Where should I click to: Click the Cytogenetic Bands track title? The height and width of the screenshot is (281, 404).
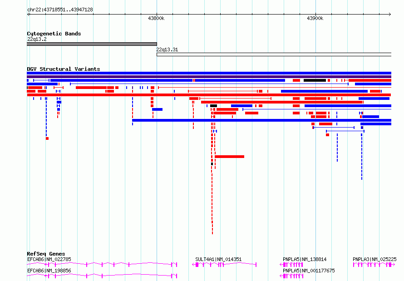point(54,34)
